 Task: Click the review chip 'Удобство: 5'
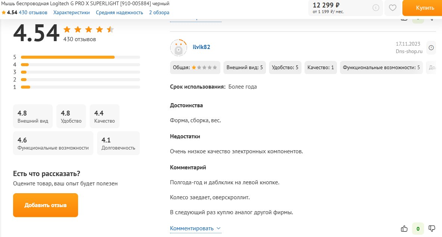[x=285, y=67]
